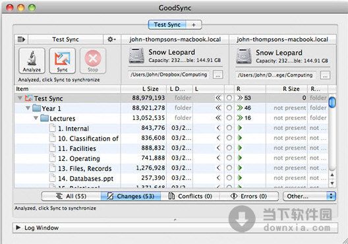Open the gear settings menu
The width and height of the screenshot is (348, 244).
point(111,40)
